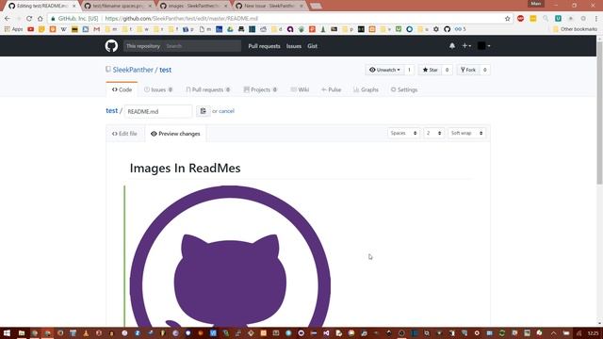This screenshot has width=603, height=339.
Task: Switch to the Wiki tab
Action: click(x=300, y=89)
